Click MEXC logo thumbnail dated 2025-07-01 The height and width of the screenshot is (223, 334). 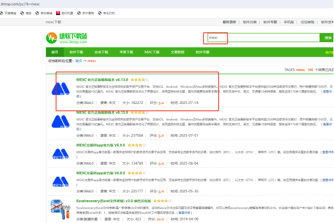(x=60, y=121)
